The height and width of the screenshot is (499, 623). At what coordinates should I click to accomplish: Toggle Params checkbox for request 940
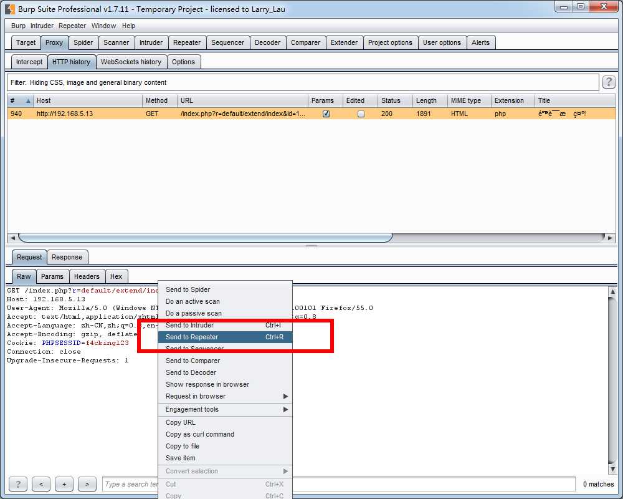326,114
